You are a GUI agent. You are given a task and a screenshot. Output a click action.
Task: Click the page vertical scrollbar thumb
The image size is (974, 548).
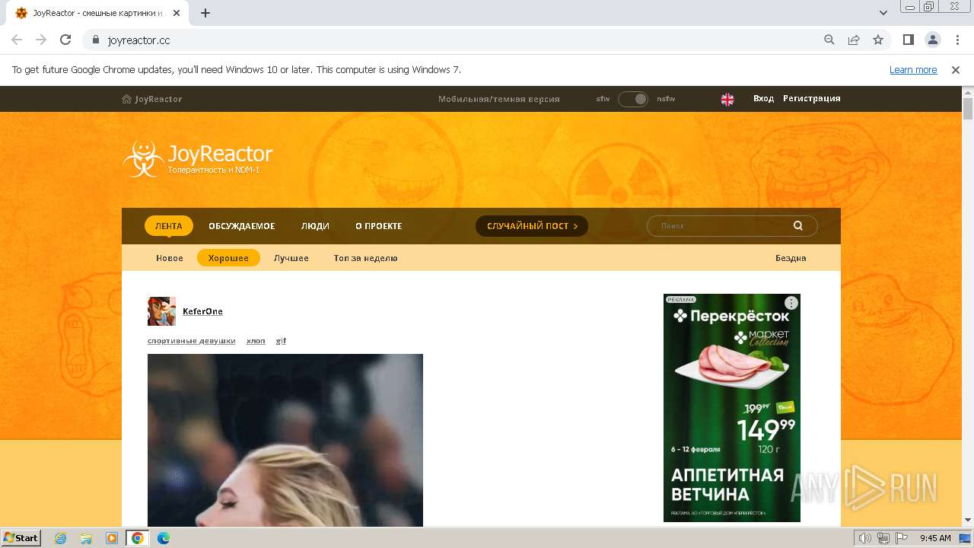coord(968,109)
